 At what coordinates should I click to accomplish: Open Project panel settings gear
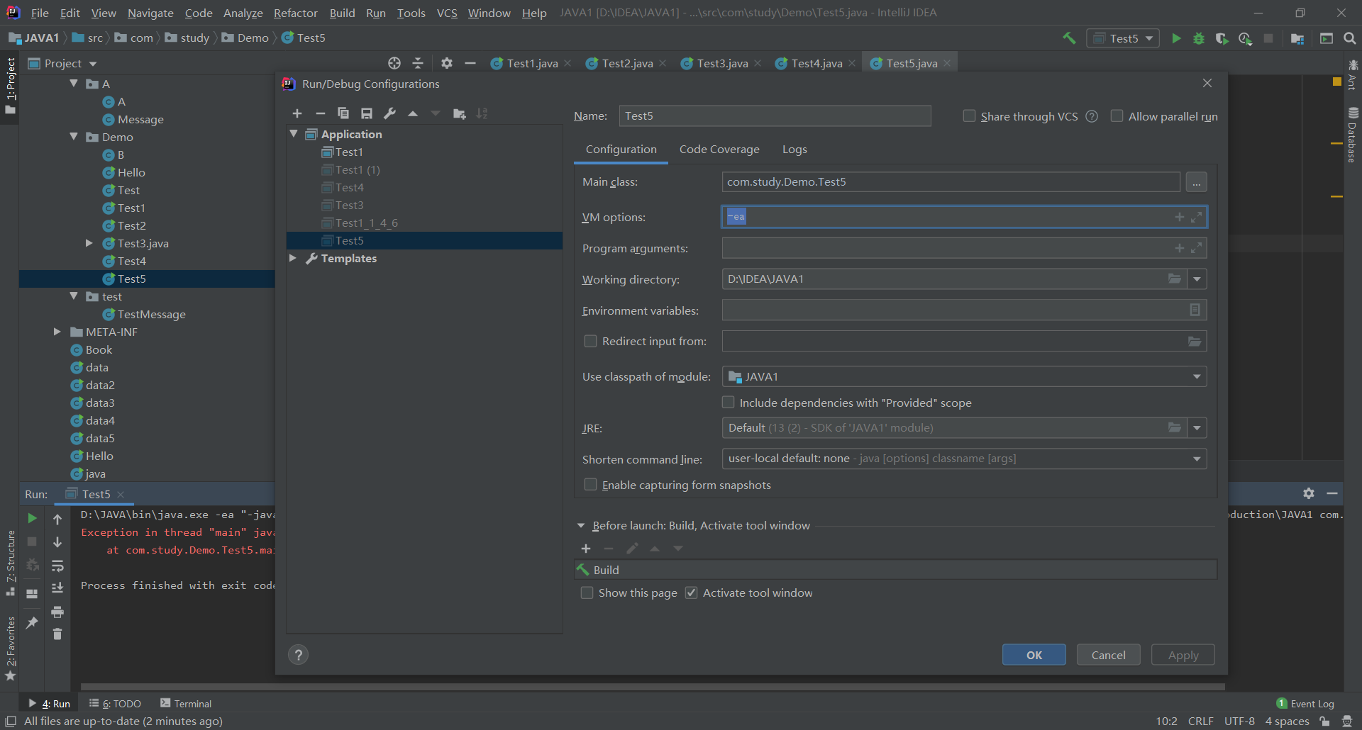point(446,63)
